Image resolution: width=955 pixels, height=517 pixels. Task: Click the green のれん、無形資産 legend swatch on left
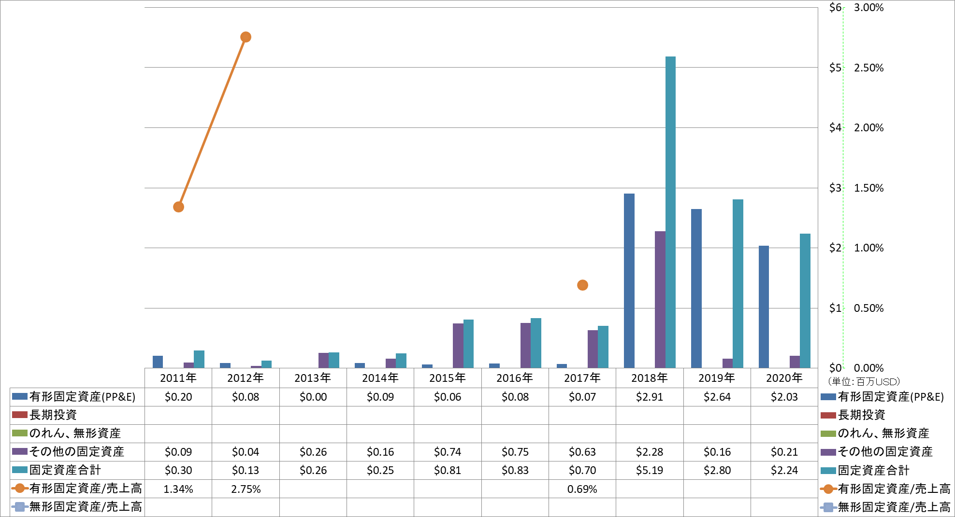pyautogui.click(x=19, y=433)
